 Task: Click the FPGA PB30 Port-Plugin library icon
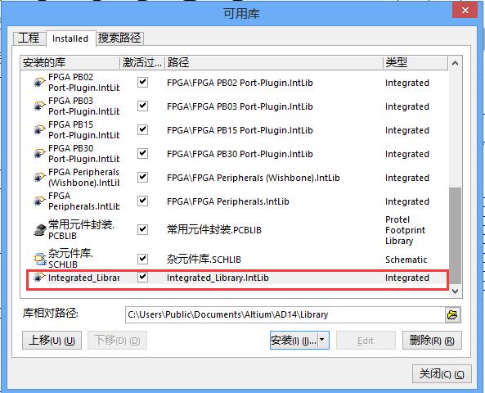click(x=39, y=154)
